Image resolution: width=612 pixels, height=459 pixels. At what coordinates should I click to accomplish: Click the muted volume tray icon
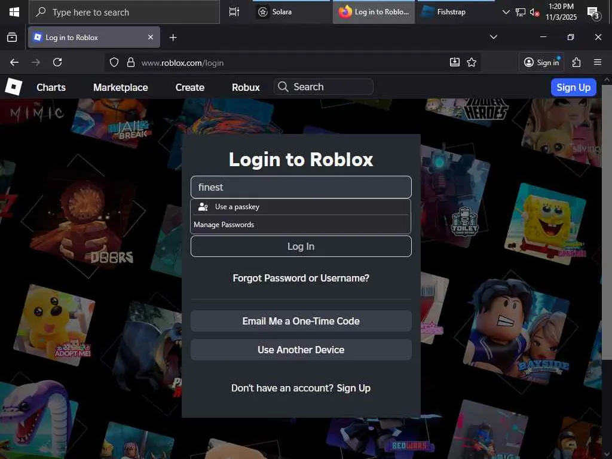pyautogui.click(x=534, y=13)
